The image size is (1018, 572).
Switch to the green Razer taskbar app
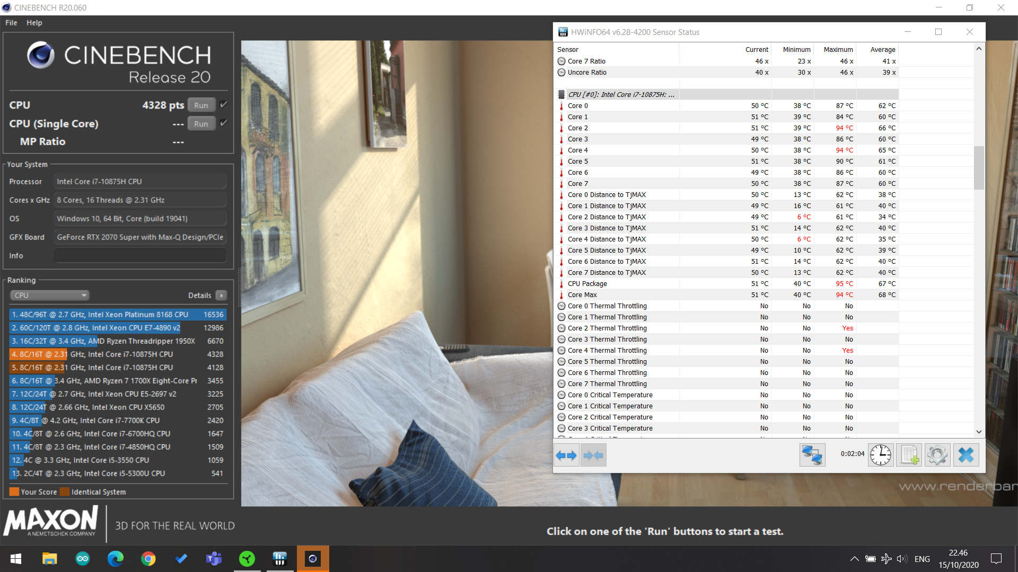(x=247, y=559)
